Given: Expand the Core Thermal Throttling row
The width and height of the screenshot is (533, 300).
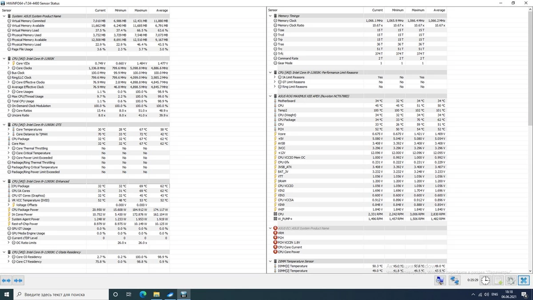Looking at the screenshot, I should (8, 148).
